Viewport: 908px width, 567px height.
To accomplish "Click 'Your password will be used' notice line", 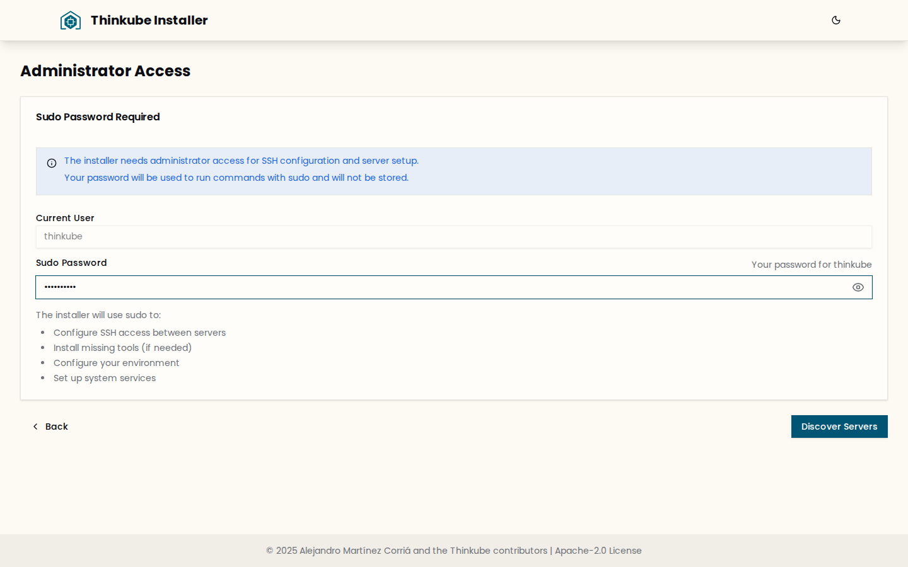I will 236,178.
